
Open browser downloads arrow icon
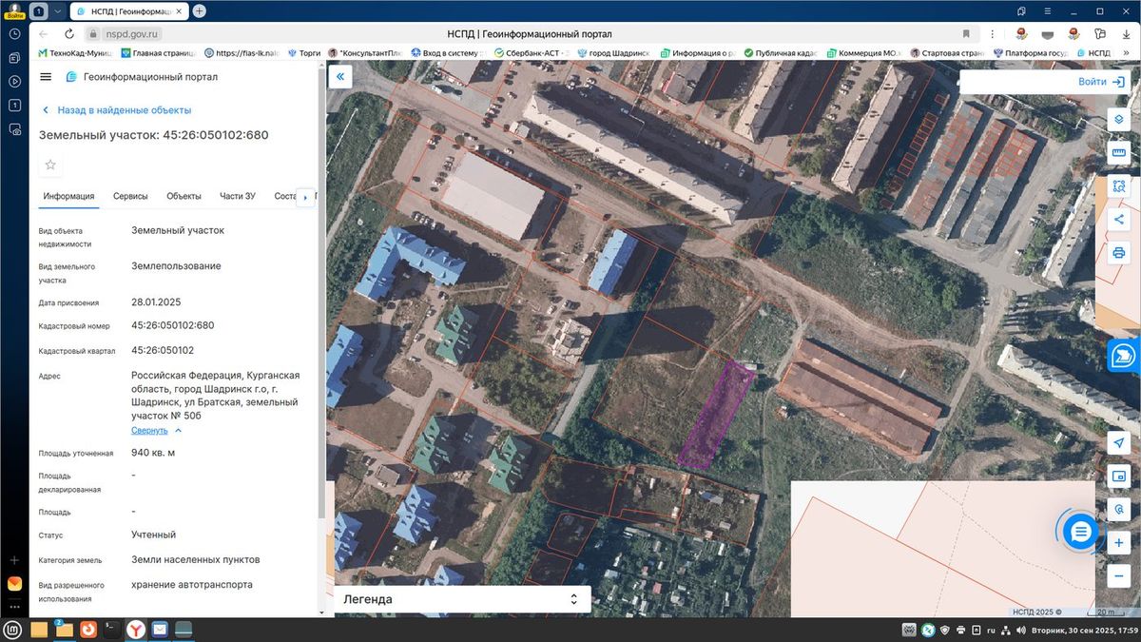(1126, 33)
